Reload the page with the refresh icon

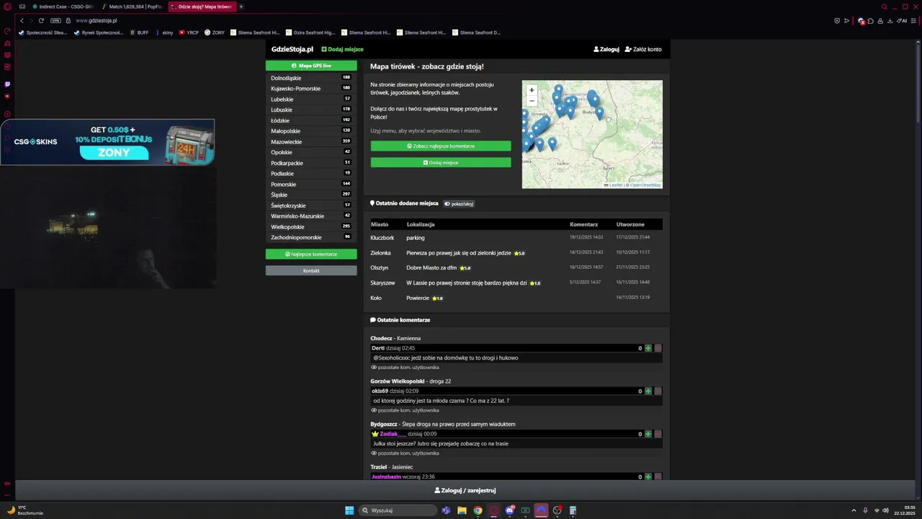click(x=41, y=21)
